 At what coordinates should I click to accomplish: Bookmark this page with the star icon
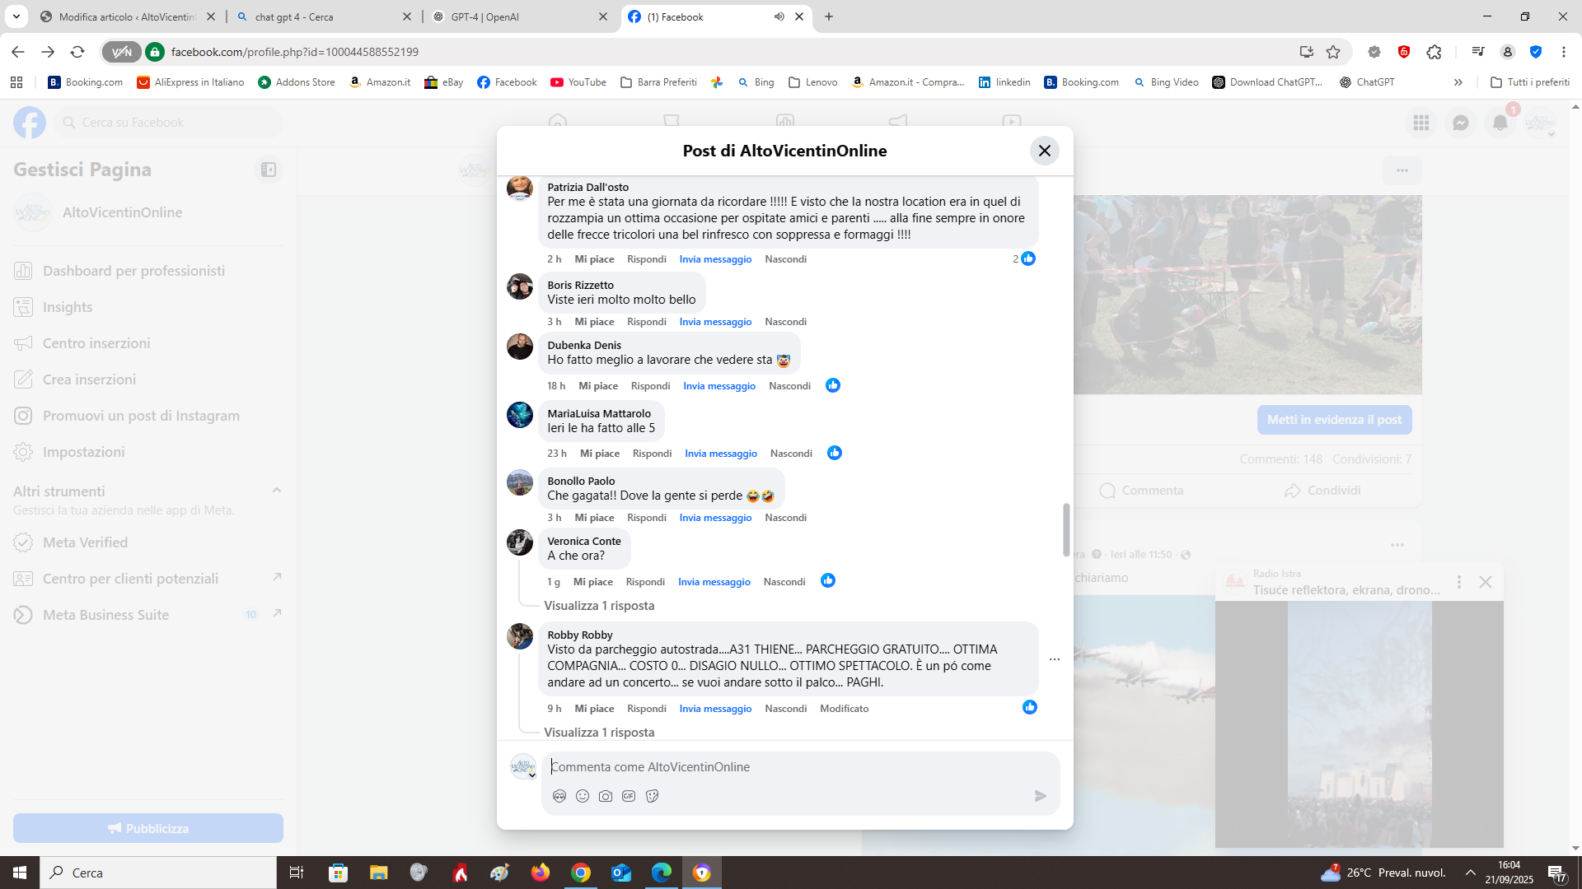coord(1333,52)
